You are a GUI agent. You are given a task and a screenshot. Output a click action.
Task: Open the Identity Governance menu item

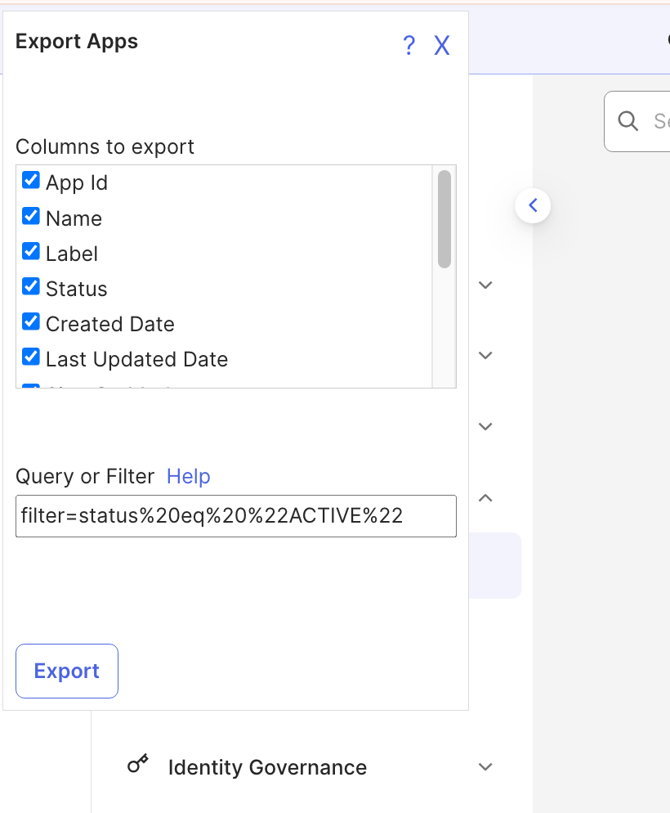pyautogui.click(x=267, y=767)
